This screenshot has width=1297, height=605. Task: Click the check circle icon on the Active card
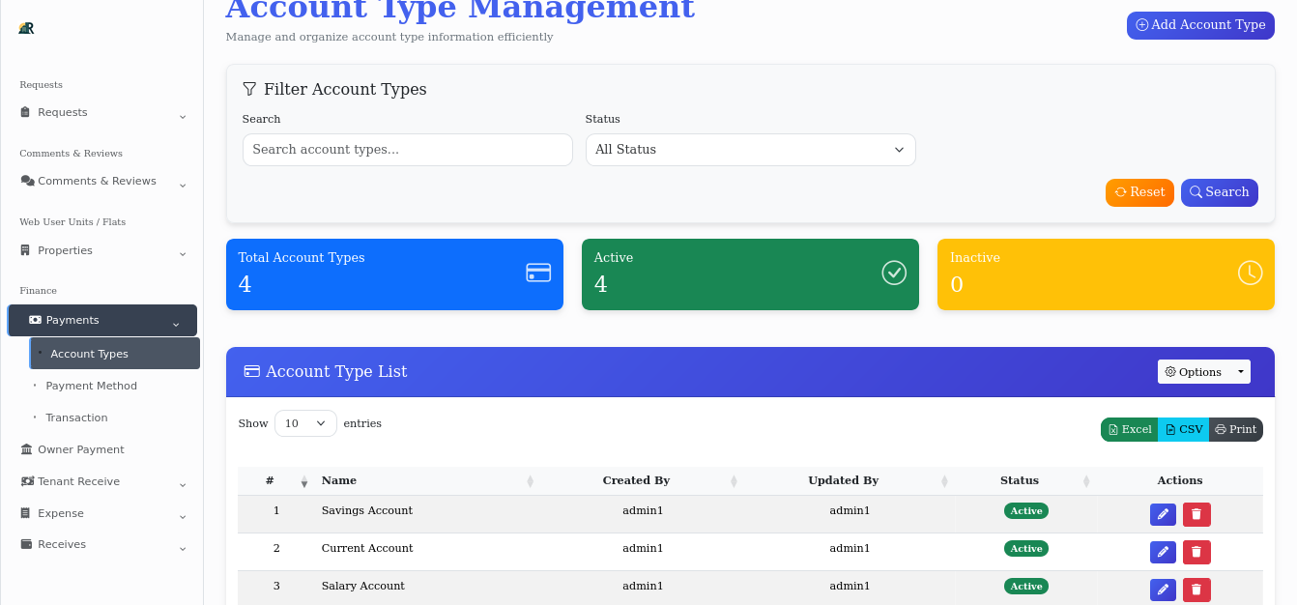click(x=893, y=273)
